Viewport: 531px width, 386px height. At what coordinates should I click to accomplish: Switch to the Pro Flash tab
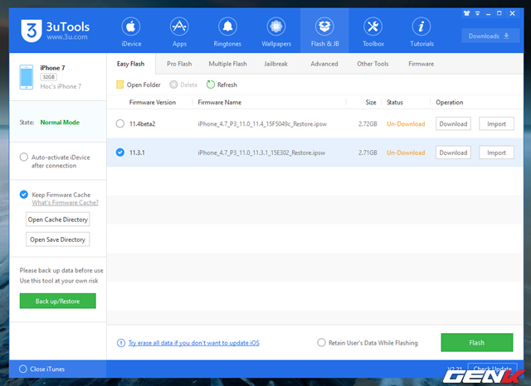click(x=179, y=64)
